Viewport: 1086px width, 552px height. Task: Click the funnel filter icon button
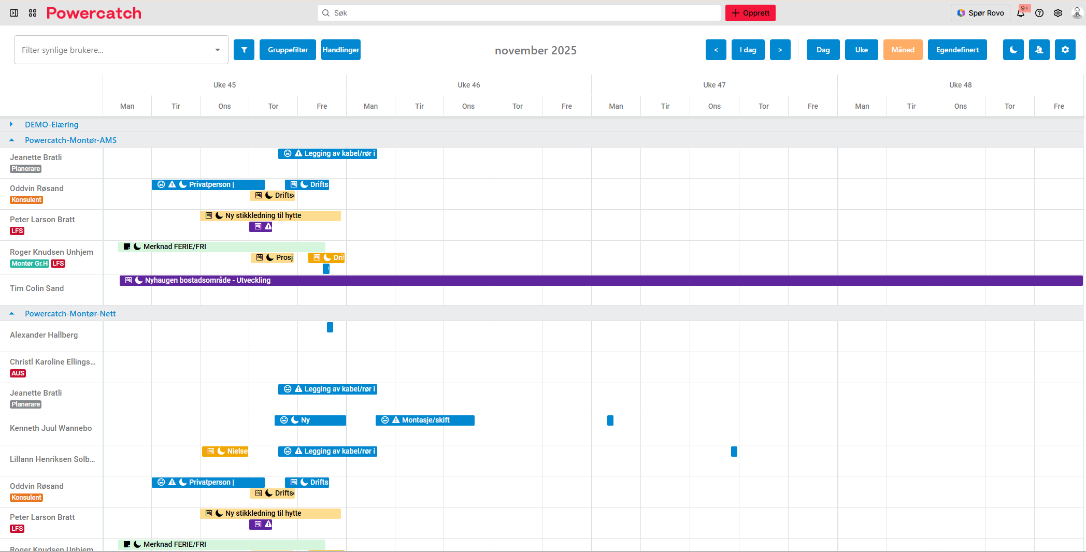click(x=244, y=50)
